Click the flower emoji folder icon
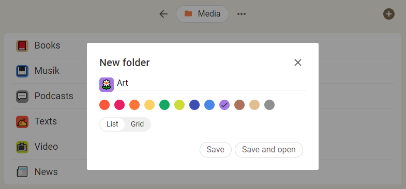This screenshot has width=406, height=189. (x=107, y=85)
